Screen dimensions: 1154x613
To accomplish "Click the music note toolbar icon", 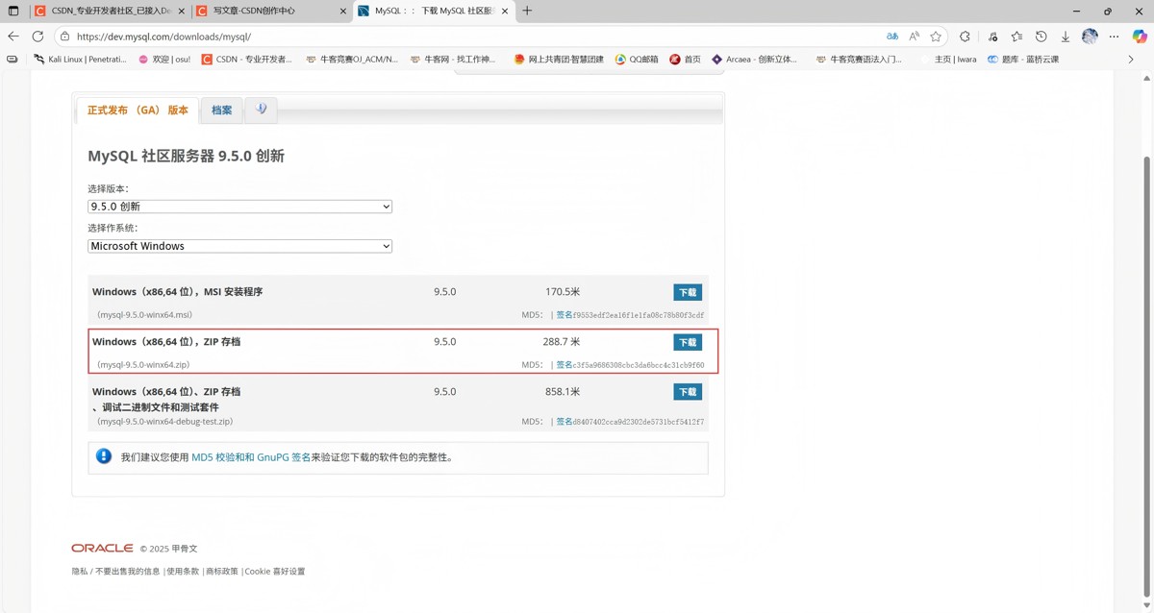I will pyautogui.click(x=992, y=37).
